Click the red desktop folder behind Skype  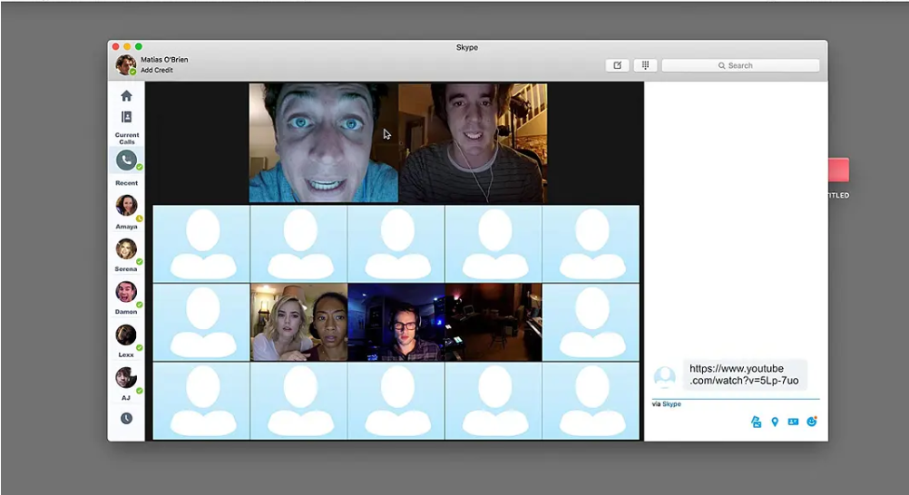[838, 170]
